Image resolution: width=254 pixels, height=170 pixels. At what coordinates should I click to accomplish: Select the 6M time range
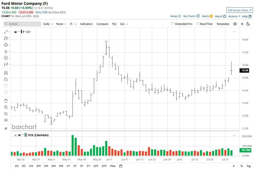tap(53, 166)
